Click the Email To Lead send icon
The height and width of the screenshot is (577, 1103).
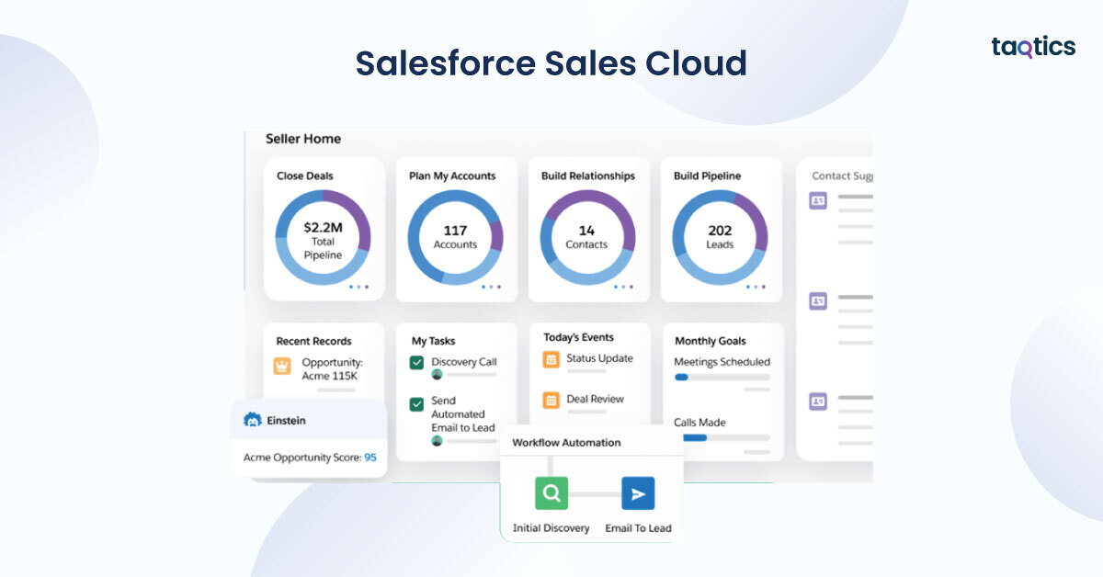(x=638, y=493)
